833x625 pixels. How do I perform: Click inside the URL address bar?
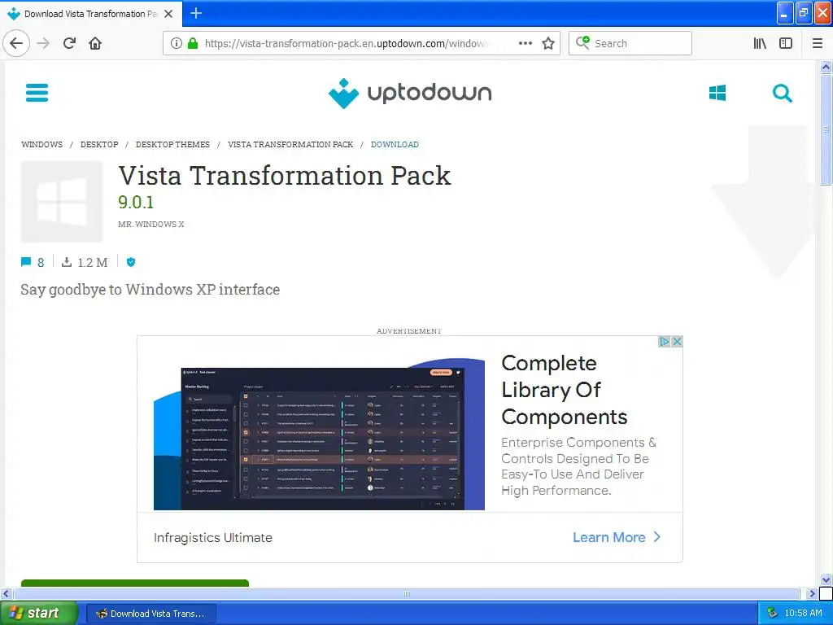[x=345, y=43]
